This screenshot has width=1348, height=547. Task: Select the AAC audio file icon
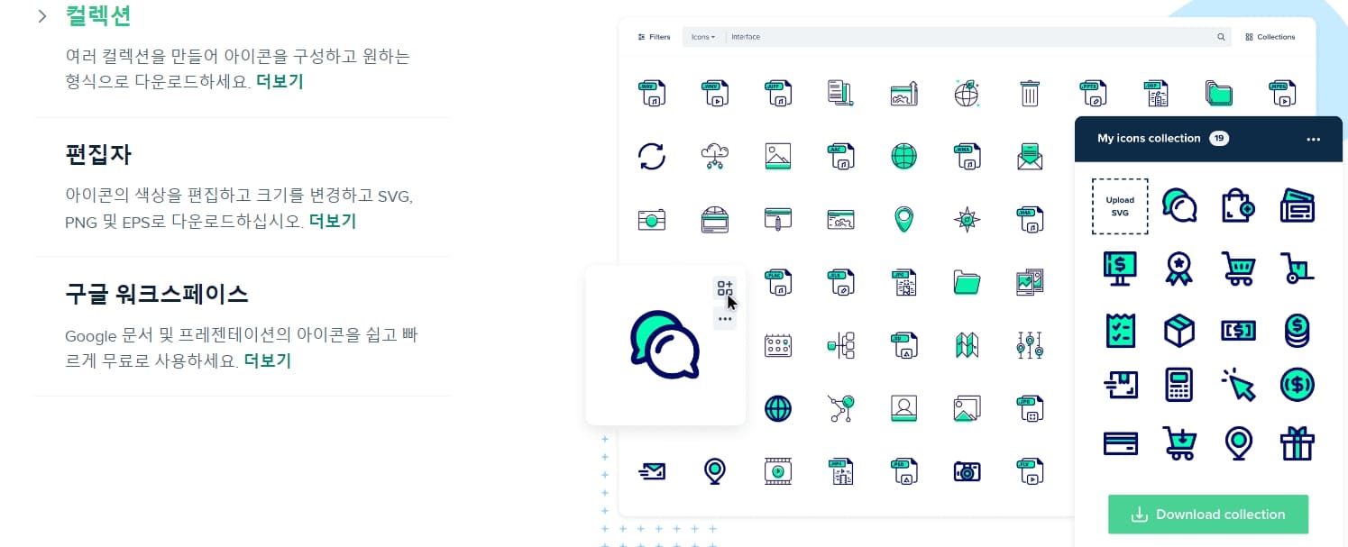coord(840,156)
